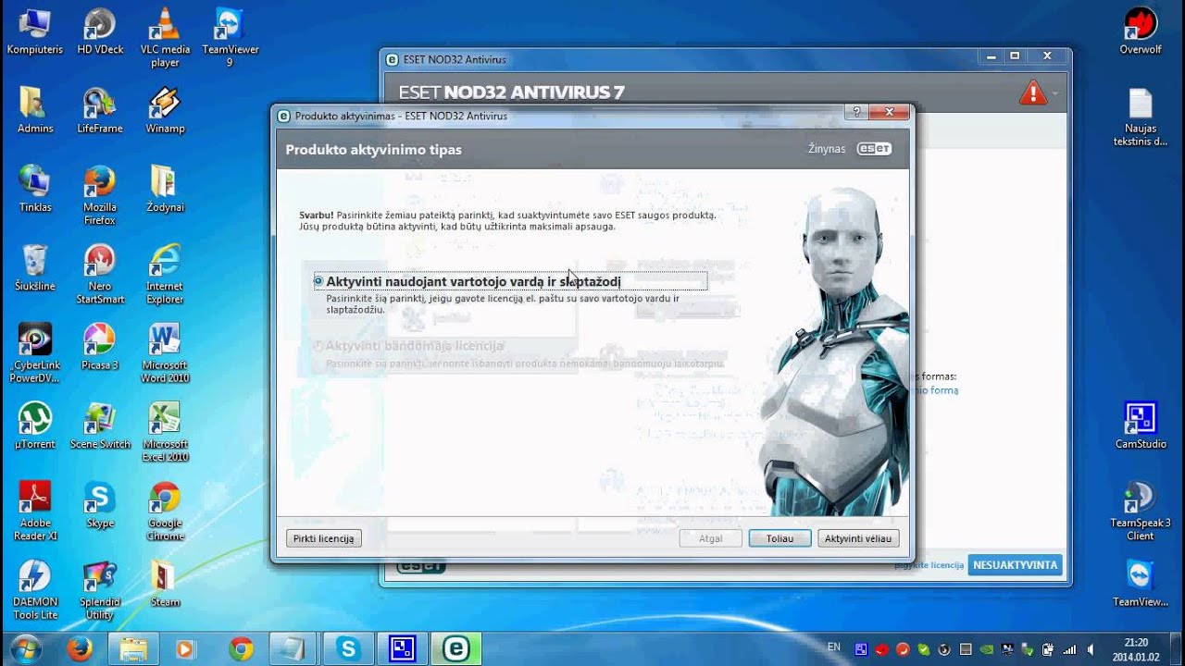The height and width of the screenshot is (666, 1185).
Task: Open the TeamViewer shortcut below TeamSpeak on desktop
Action: point(1141,583)
